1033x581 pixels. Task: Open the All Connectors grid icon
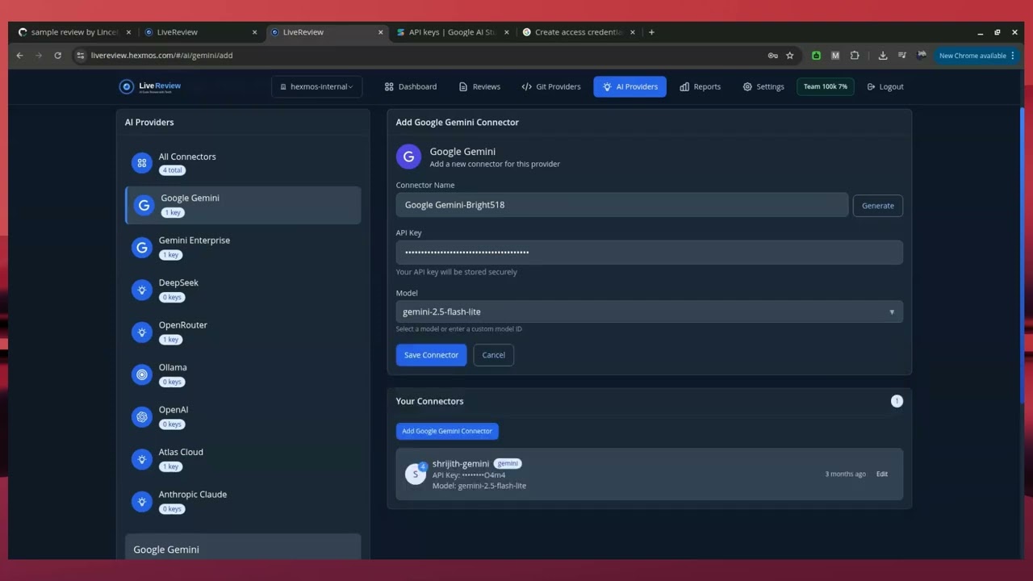tap(142, 163)
